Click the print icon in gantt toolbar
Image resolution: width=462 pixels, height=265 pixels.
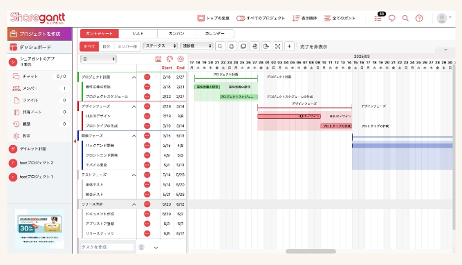click(x=232, y=46)
